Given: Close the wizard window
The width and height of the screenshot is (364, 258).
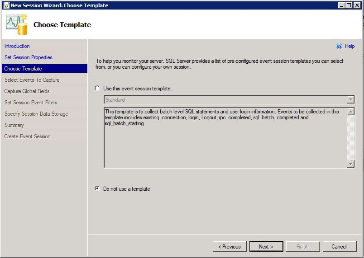Looking at the screenshot, I should click(357, 5).
